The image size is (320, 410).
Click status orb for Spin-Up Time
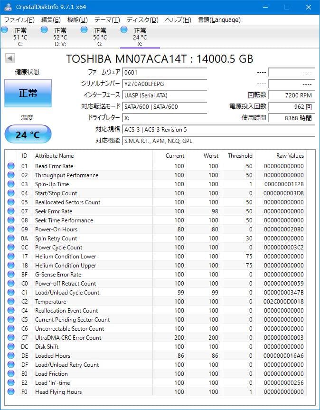click(11, 184)
